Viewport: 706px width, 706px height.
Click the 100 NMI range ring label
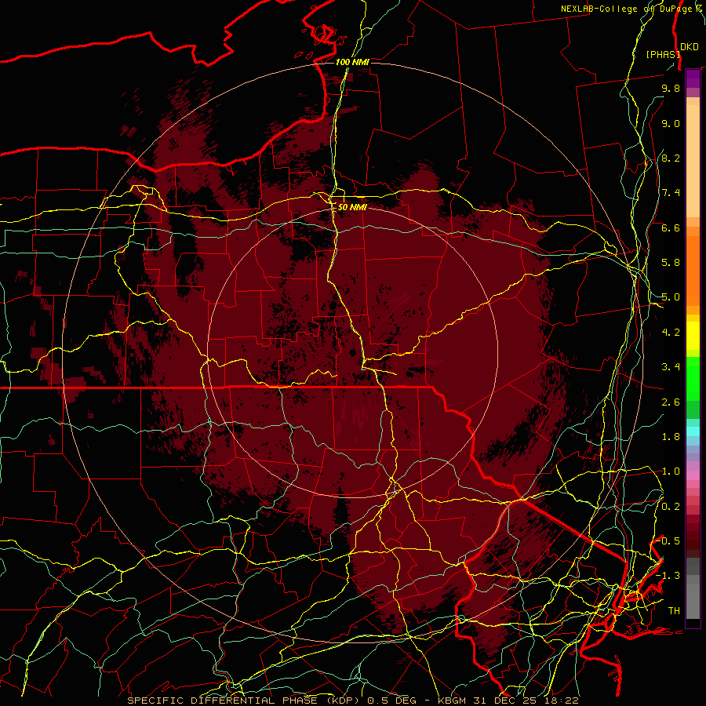pos(352,62)
